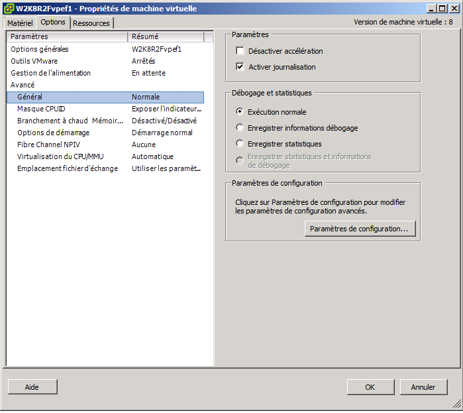Image resolution: width=463 pixels, height=413 pixels.
Task: Select the Enregistrer statistiques radio button
Action: coord(240,144)
